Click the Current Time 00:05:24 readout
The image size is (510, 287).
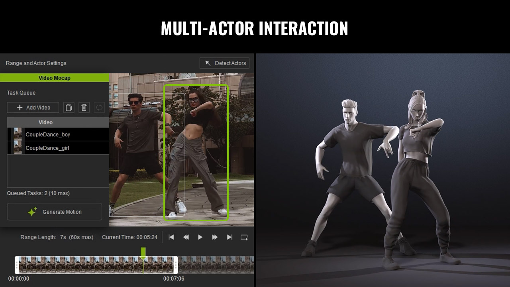click(129, 237)
